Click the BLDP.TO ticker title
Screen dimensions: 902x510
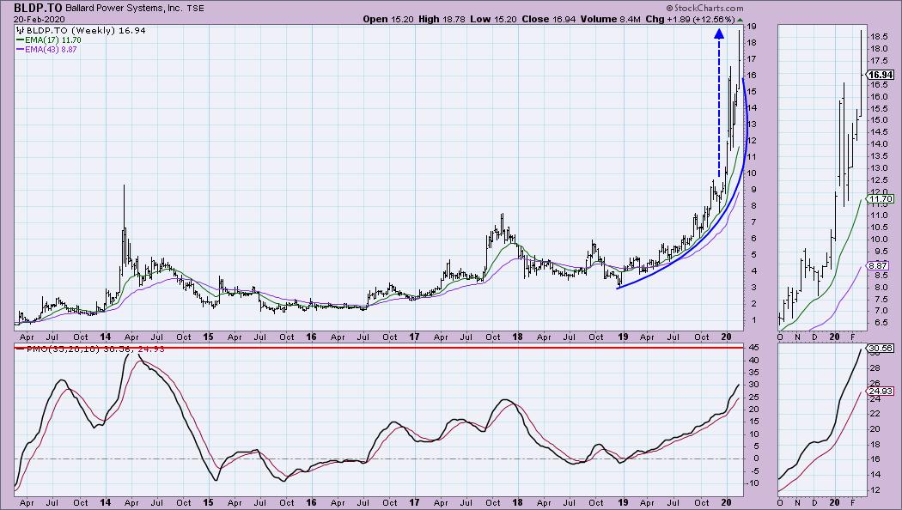pyautogui.click(x=38, y=8)
